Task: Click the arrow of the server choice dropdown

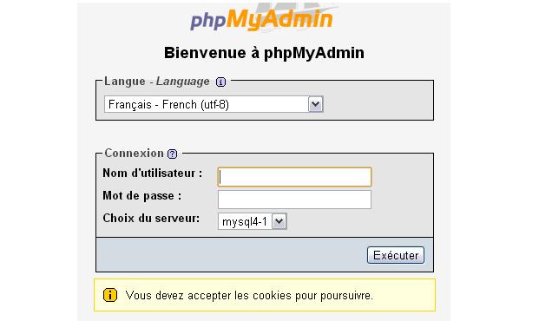Action: pos(279,222)
